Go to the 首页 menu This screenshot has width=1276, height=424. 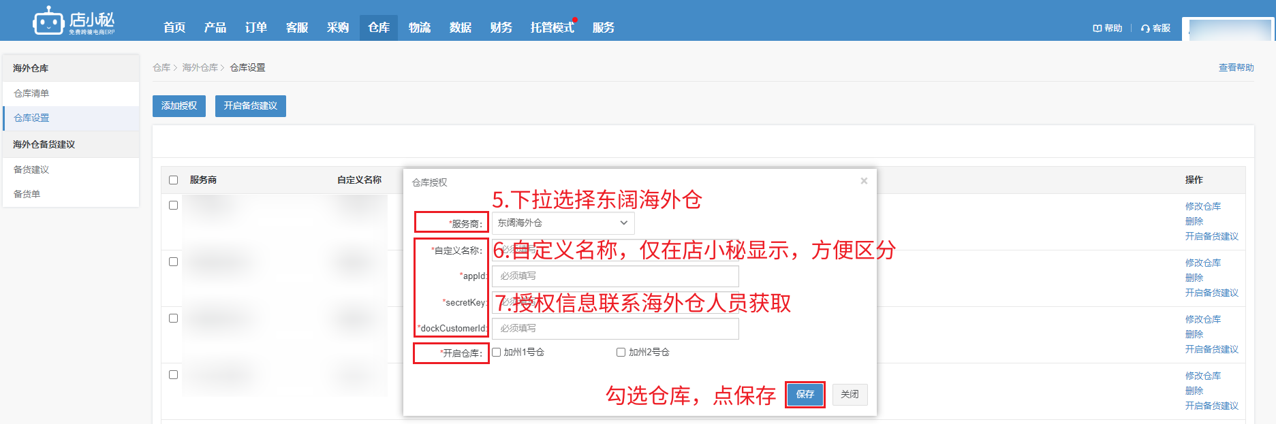tap(174, 27)
